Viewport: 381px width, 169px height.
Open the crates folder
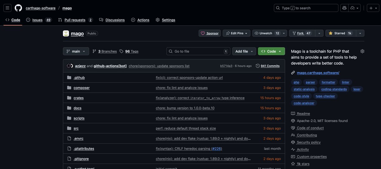point(79,98)
